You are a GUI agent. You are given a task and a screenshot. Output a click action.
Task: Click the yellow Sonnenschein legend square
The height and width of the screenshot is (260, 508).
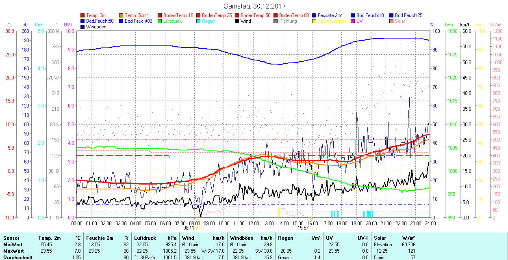point(315,21)
